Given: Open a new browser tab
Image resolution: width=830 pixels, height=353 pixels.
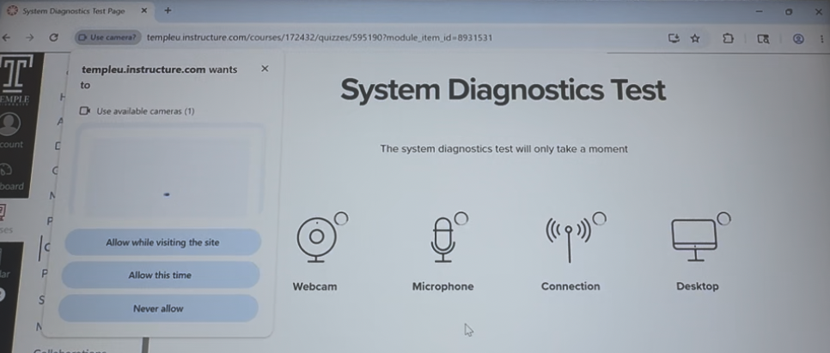Looking at the screenshot, I should [168, 10].
